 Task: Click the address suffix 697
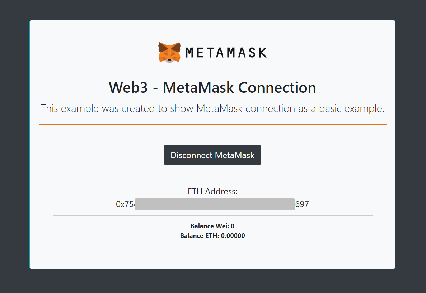point(302,204)
